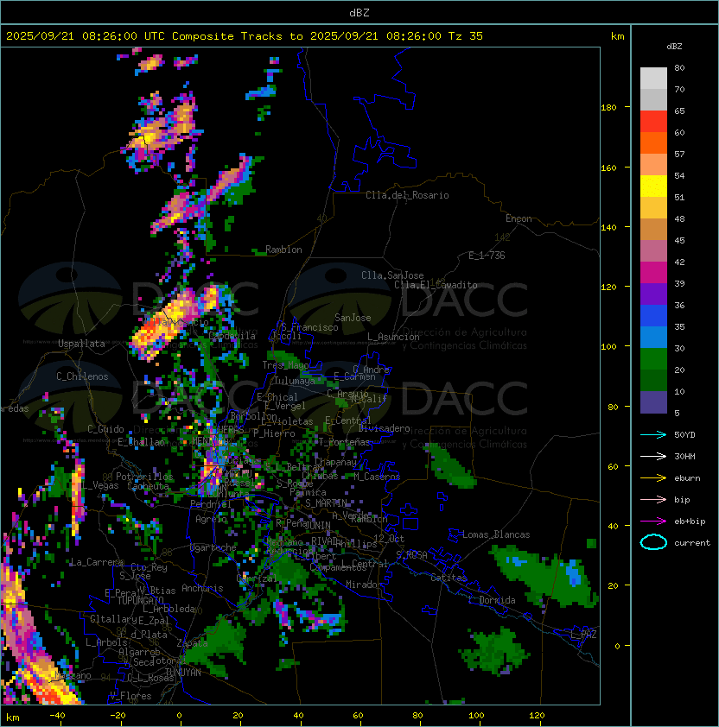
Task: Click the E_Challao label
Action: tap(141, 442)
